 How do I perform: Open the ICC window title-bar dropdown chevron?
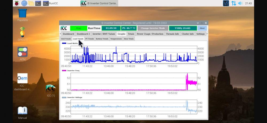[198, 23]
